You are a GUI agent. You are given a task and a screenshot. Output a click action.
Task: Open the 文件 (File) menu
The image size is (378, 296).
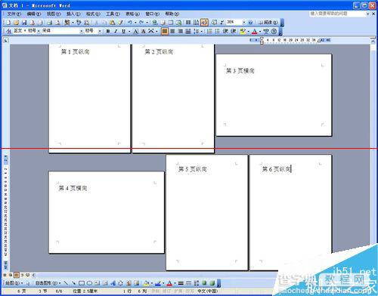14,14
